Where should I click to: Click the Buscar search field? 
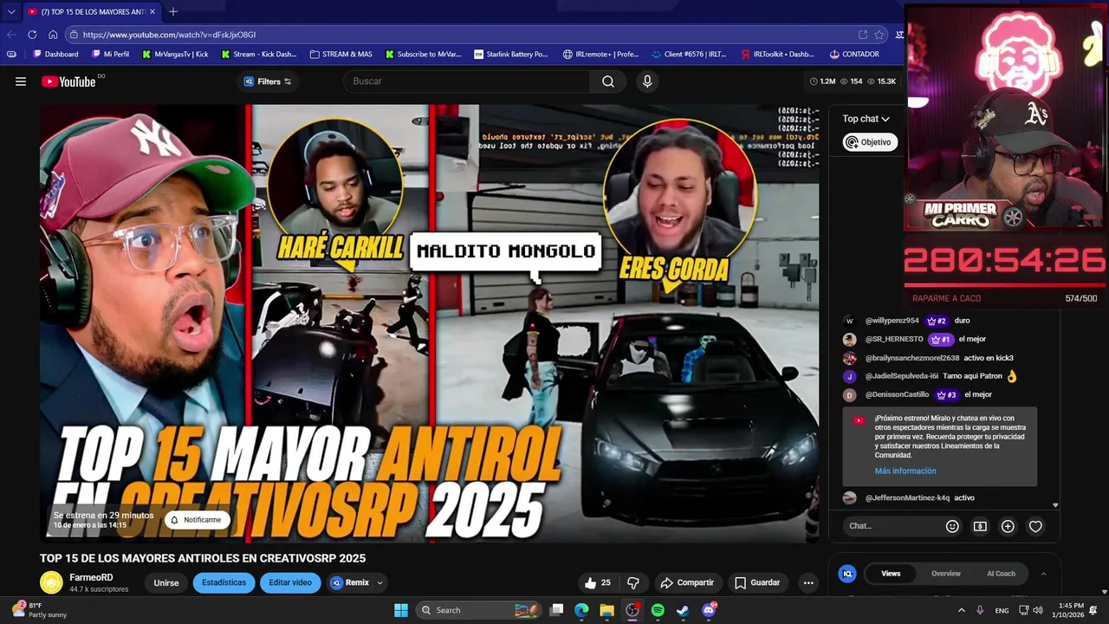point(468,81)
